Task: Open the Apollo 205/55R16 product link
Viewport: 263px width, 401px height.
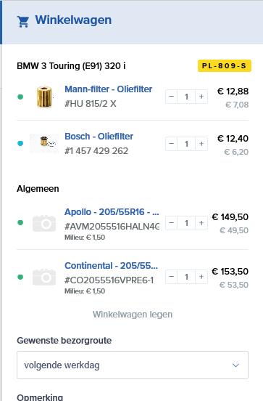Action: 112,212
